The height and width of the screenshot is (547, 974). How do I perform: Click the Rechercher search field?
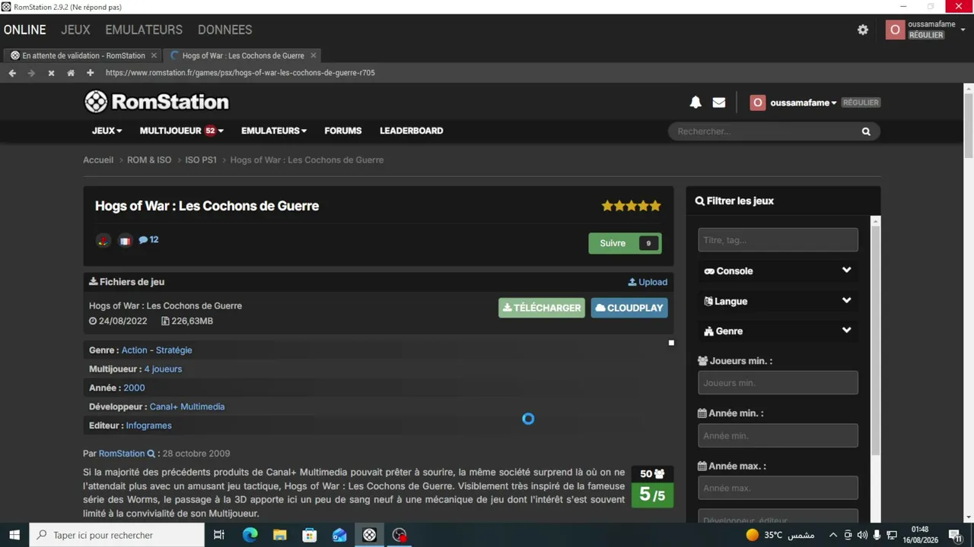765,131
